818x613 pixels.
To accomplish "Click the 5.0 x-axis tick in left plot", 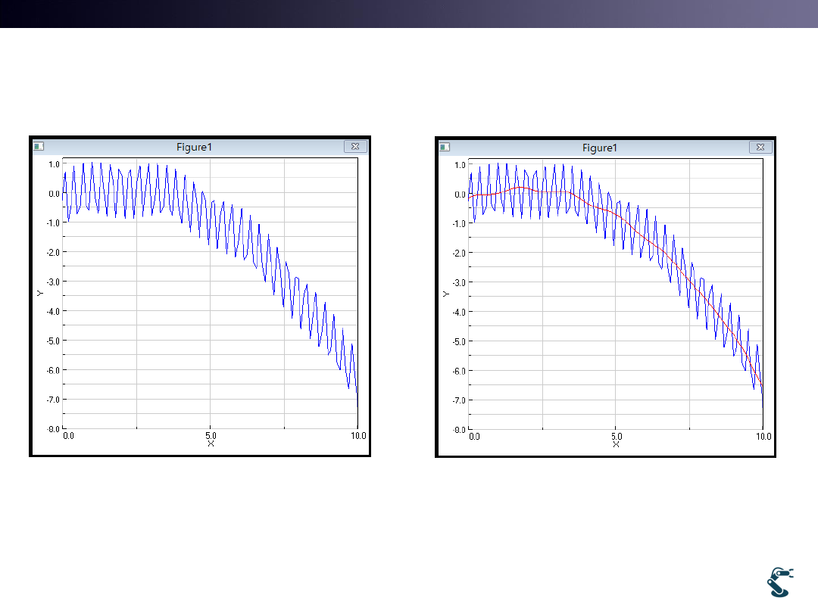I will 211,436.
